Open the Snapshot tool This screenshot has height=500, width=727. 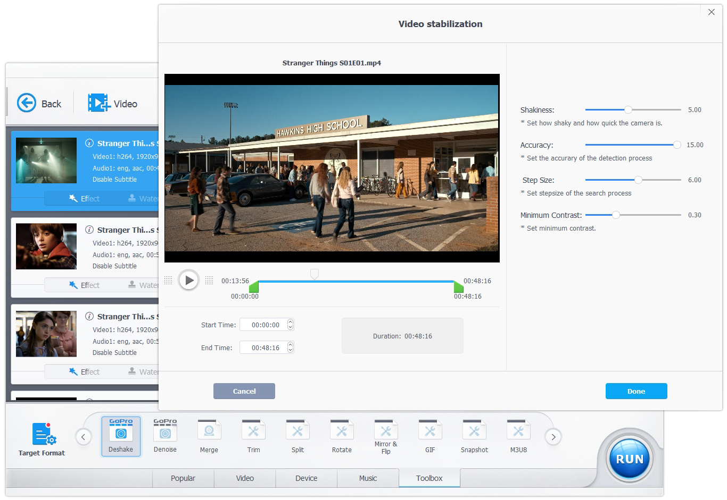click(474, 436)
